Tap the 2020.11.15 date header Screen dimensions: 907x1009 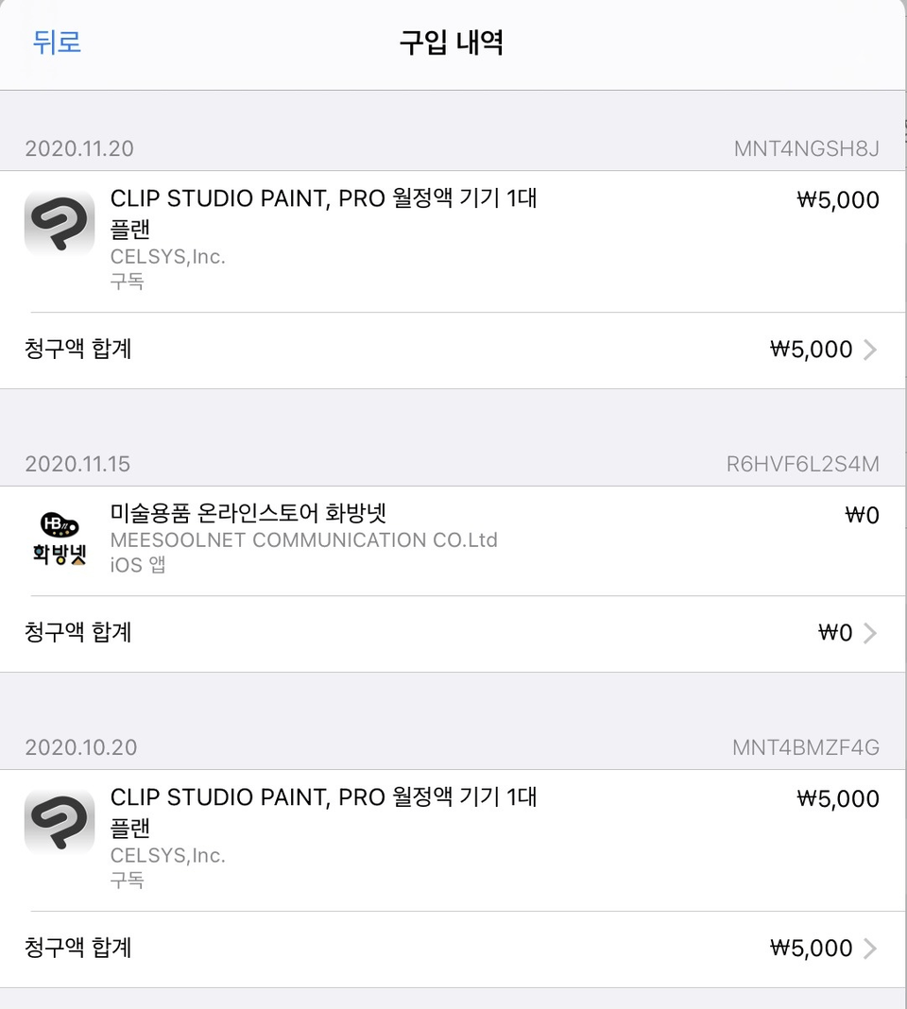coord(77,464)
